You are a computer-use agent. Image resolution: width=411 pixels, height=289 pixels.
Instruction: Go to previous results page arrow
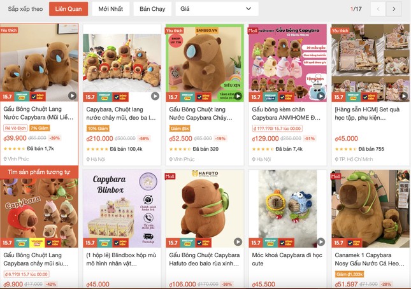pos(378,9)
